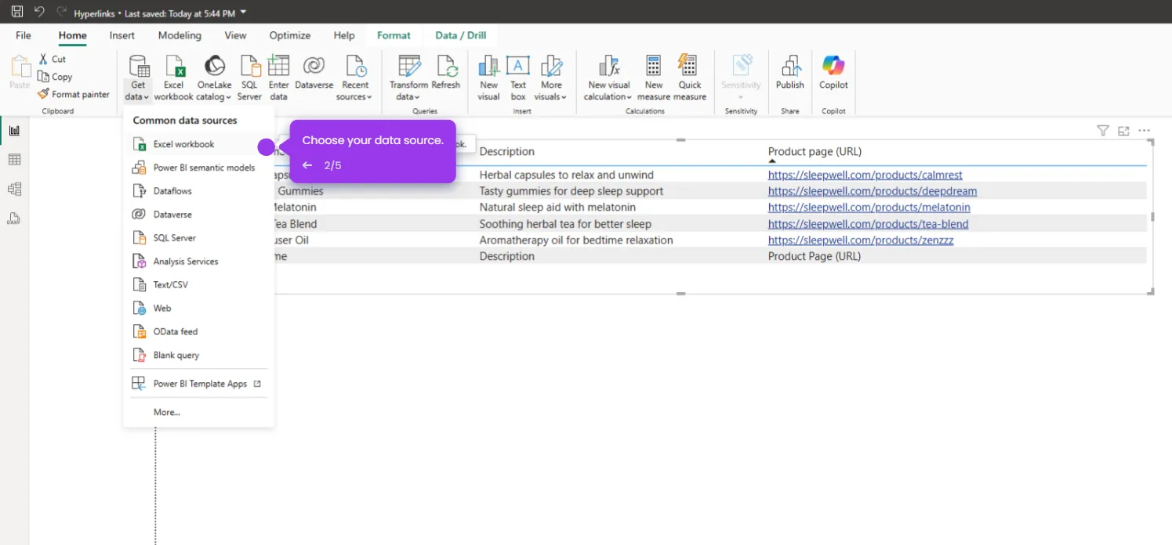1172x545 pixels.
Task: Select the Format painter tool
Action: pos(74,94)
